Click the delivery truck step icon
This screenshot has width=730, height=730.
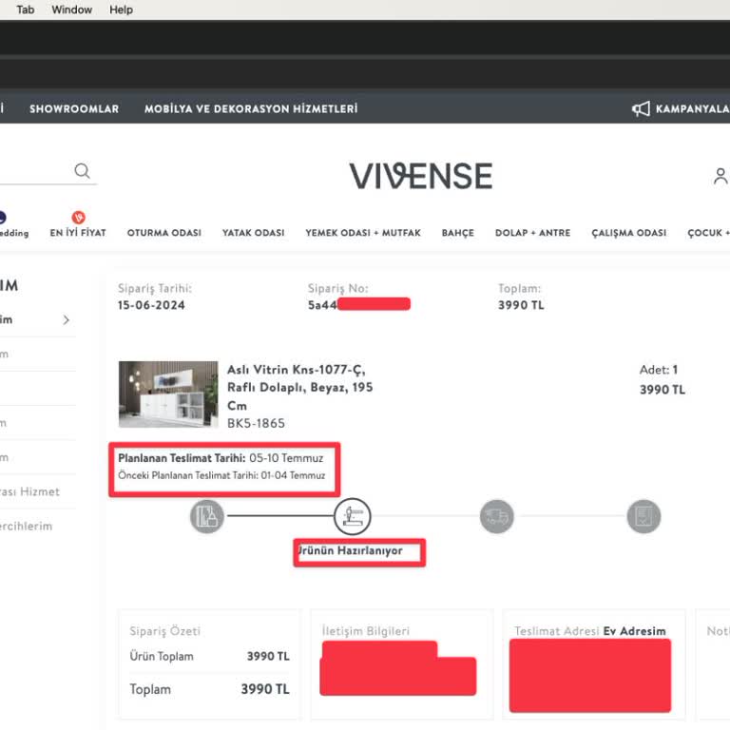[x=497, y=516]
